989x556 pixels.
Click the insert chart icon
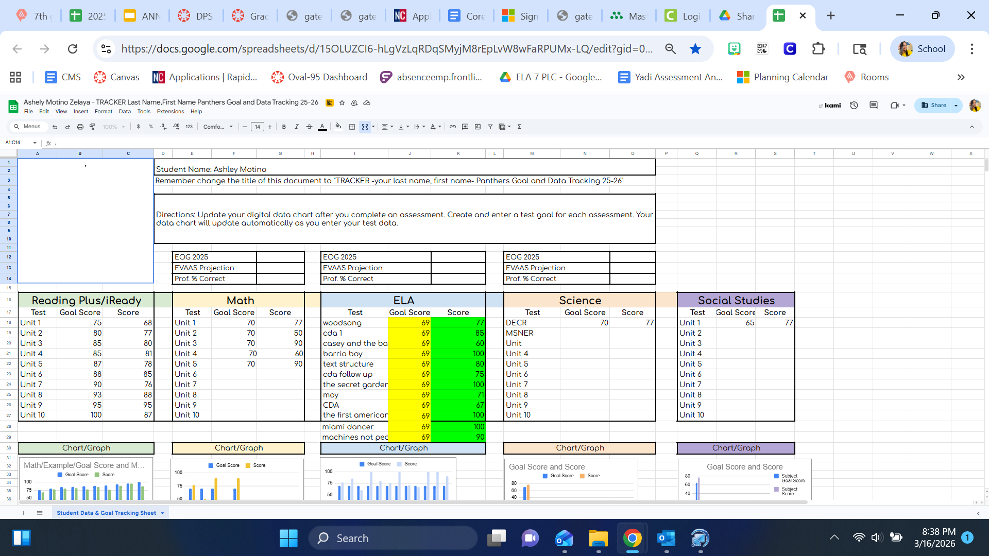point(478,127)
